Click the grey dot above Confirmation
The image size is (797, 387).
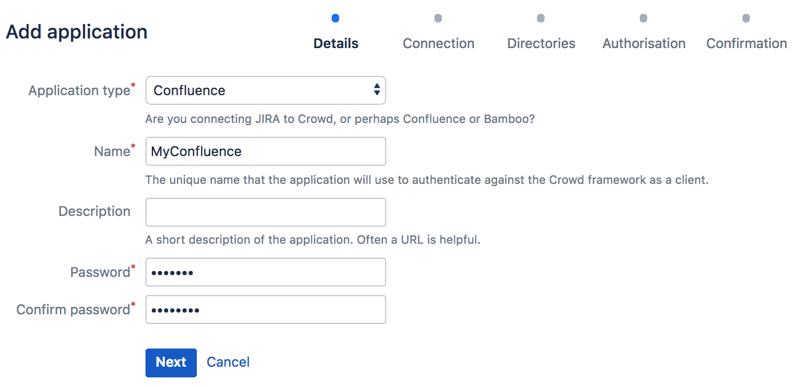click(746, 18)
